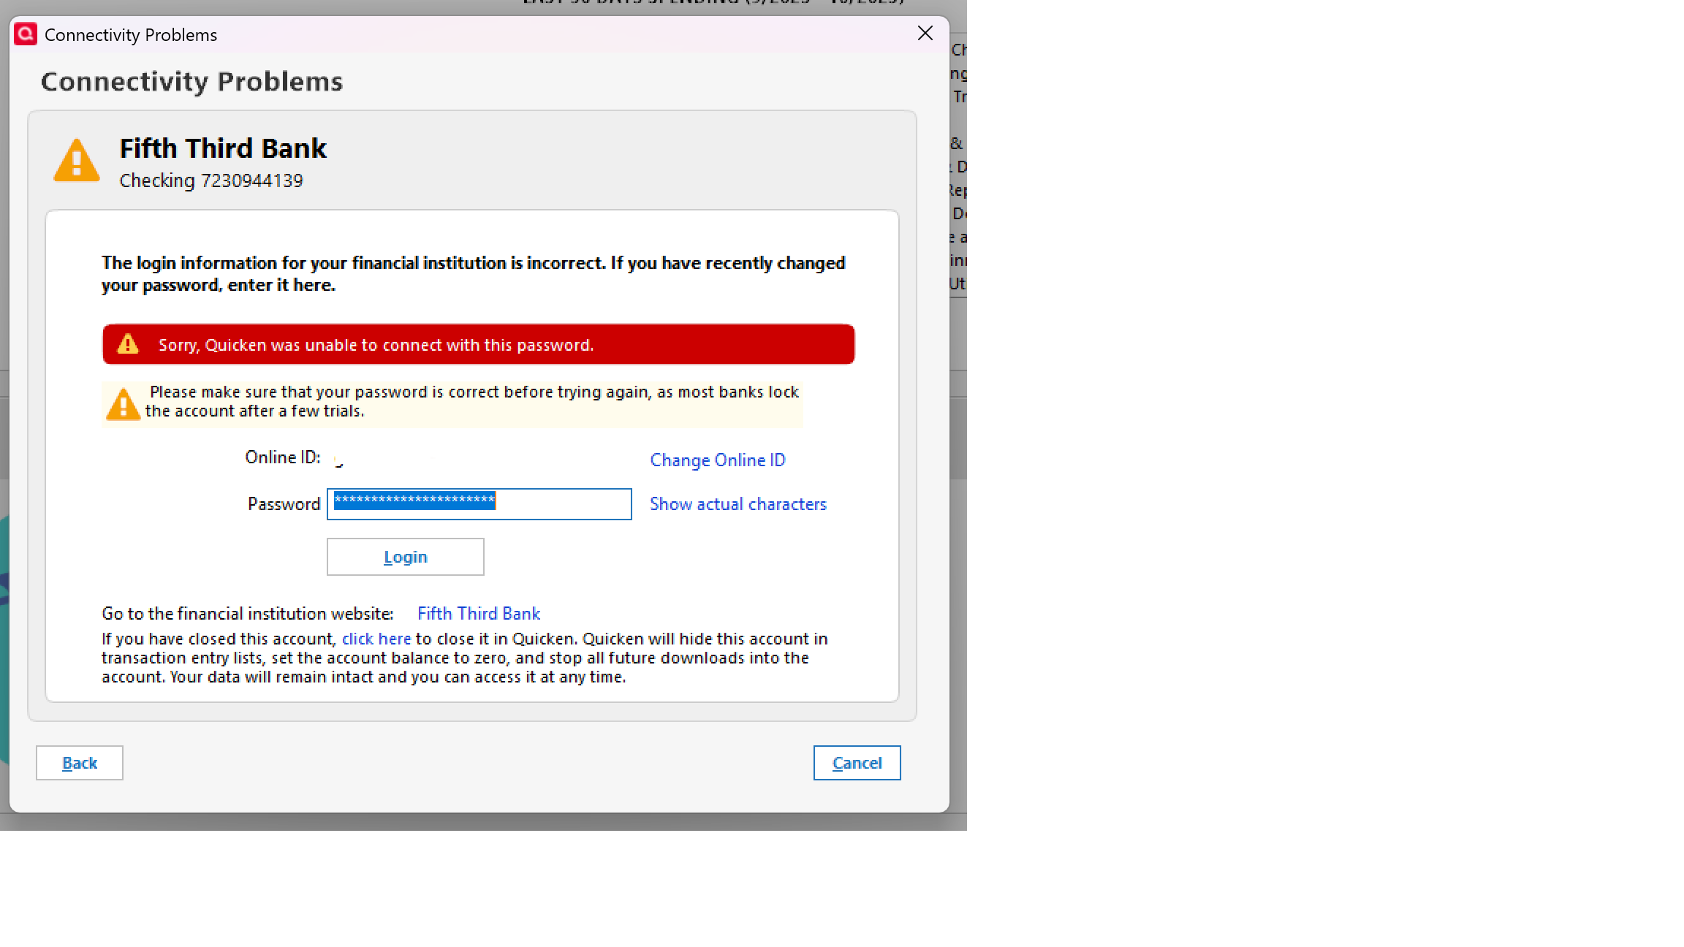
Task: Close the Connectivity Problems dialog
Action: point(925,34)
